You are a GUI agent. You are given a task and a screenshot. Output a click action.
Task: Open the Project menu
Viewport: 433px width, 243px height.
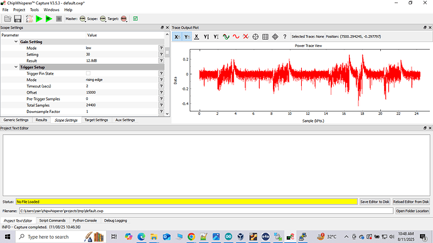click(19, 9)
